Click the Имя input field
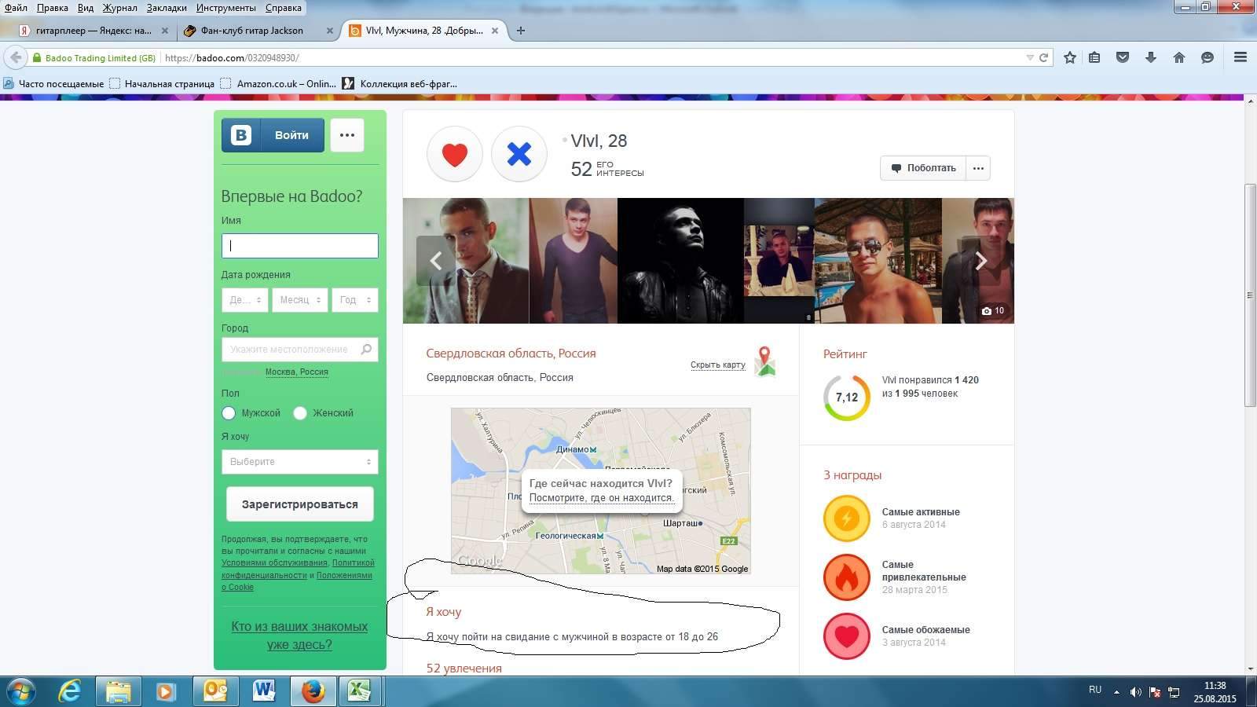Viewport: 1257px width, 707px height. (299, 246)
